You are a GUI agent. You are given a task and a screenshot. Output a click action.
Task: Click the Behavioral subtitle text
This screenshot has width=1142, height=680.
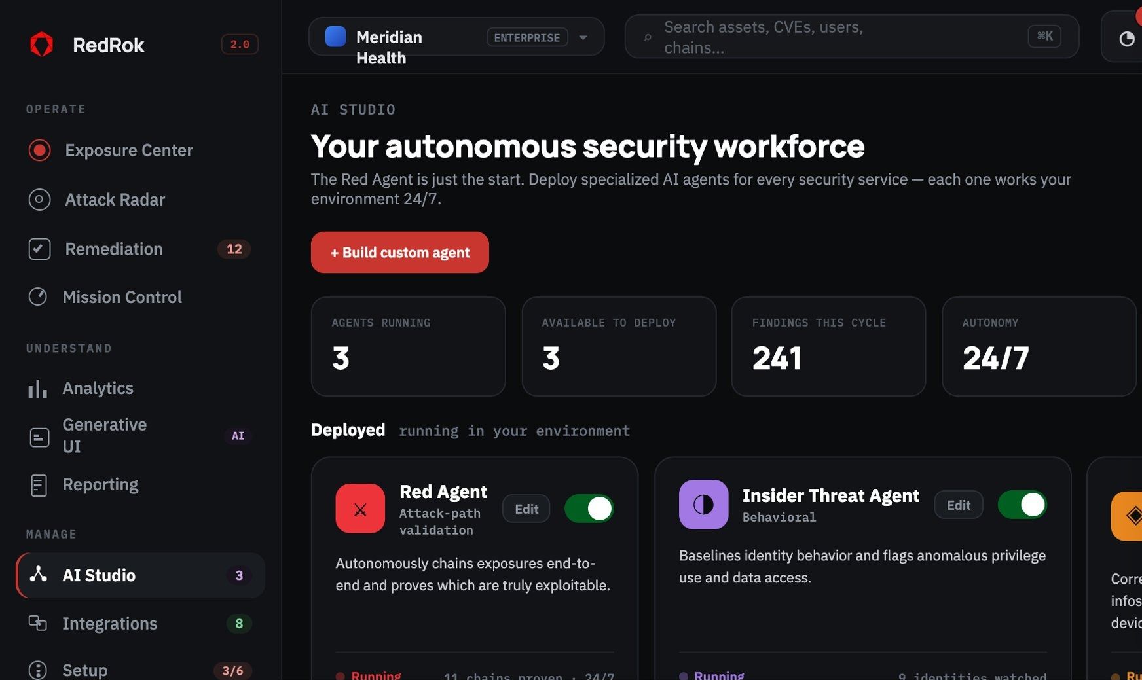click(x=779, y=517)
